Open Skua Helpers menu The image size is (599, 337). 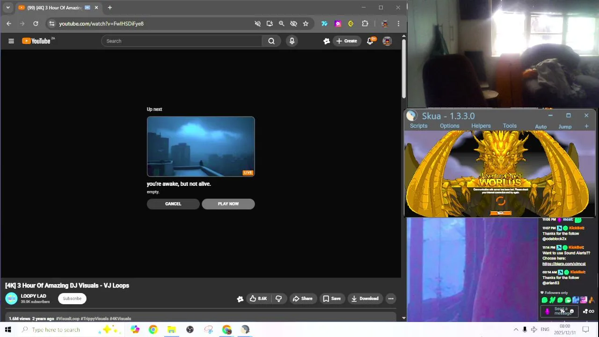(481, 126)
